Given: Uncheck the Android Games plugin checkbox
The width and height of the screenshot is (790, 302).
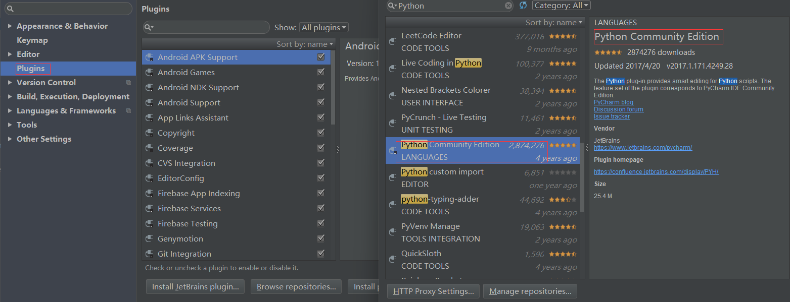Looking at the screenshot, I should point(320,72).
